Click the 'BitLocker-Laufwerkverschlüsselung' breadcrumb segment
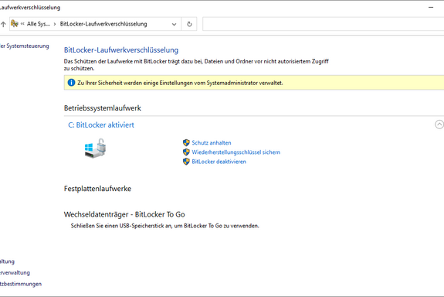 click(103, 24)
